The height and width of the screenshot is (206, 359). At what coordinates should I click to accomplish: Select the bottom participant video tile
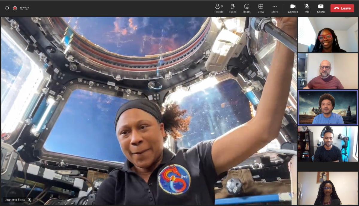point(328,188)
